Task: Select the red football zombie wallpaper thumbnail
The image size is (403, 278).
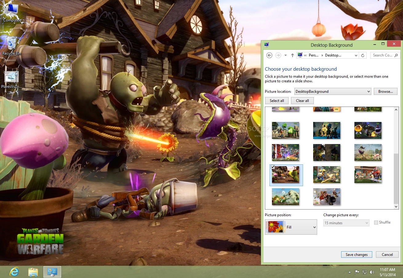Action: pyautogui.click(x=368, y=174)
